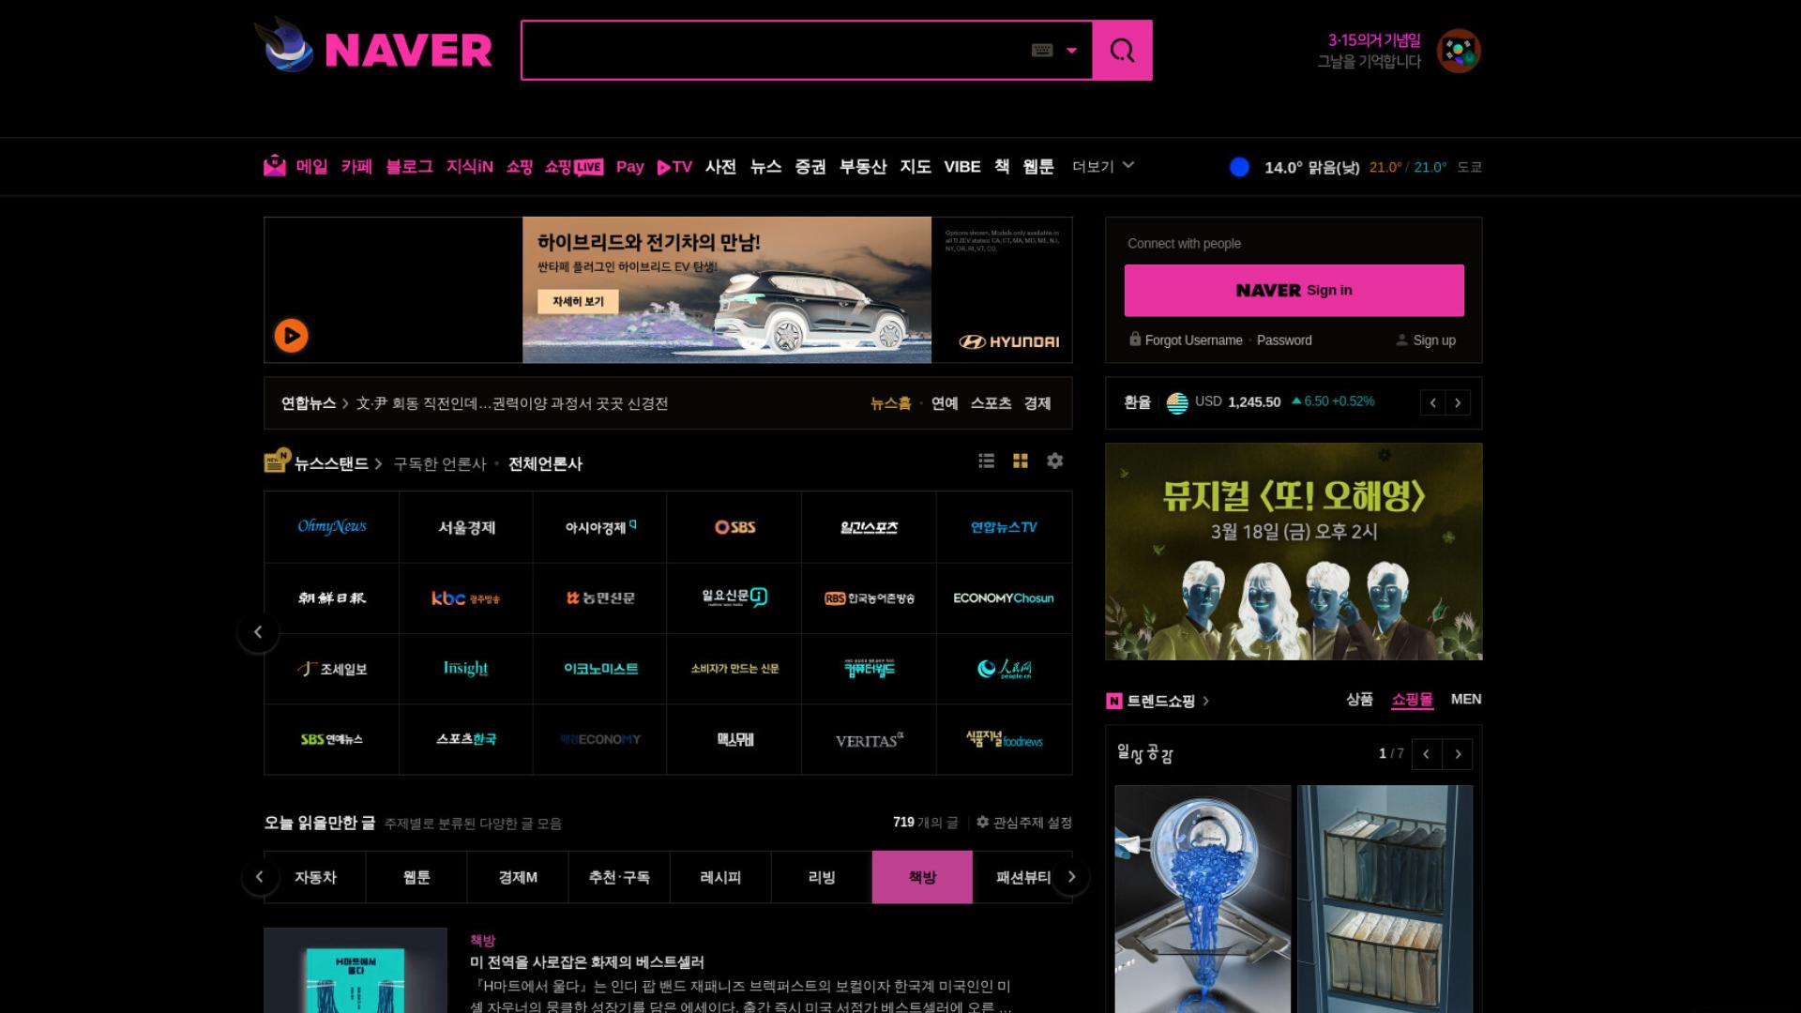Open the OhmyNews publisher tile

coord(332,527)
